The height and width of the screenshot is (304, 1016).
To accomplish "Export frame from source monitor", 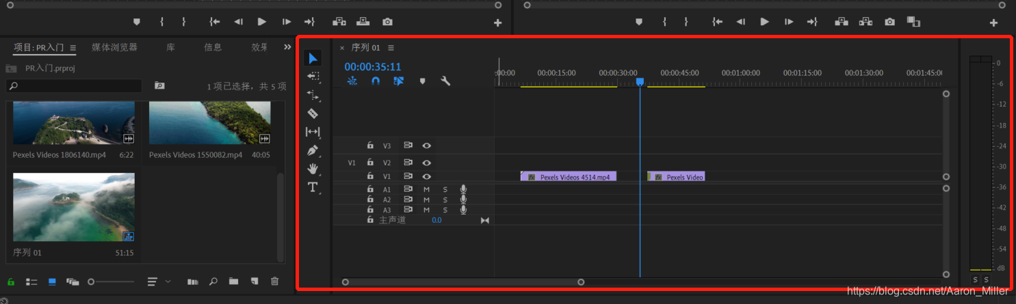I will coord(388,22).
